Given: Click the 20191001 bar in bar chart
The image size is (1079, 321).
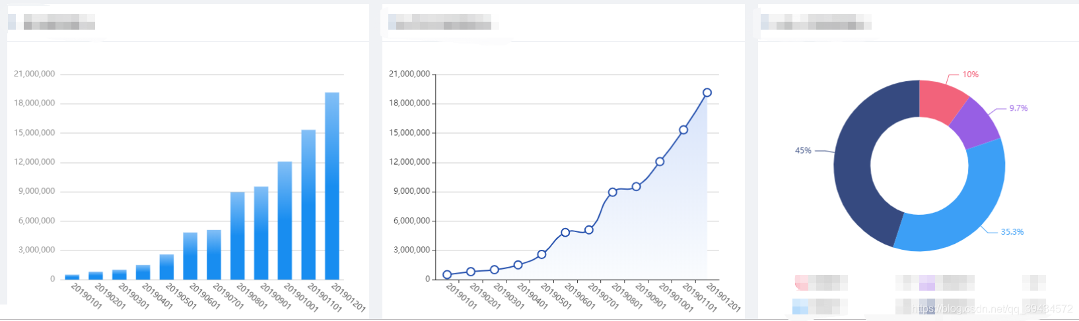Looking at the screenshot, I should point(285,221).
